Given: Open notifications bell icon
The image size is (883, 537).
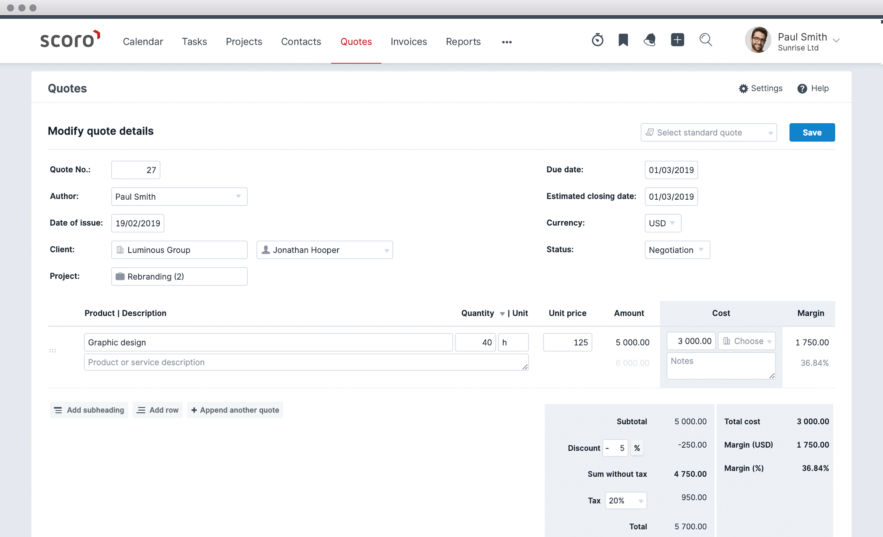Looking at the screenshot, I should pyautogui.click(x=650, y=40).
